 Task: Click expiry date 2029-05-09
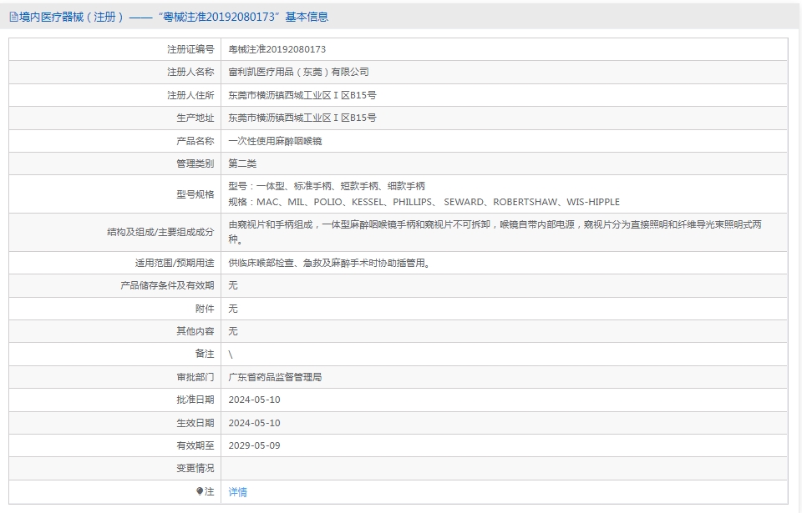pos(254,445)
